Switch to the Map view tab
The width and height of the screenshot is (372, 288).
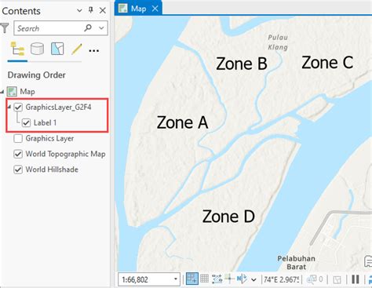(138, 9)
